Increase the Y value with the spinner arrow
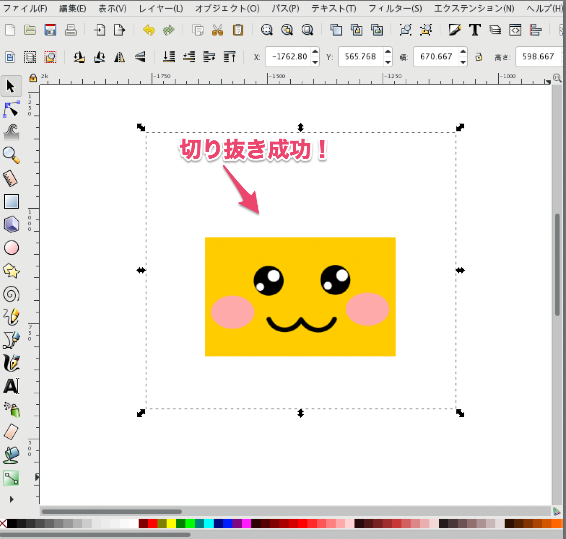Viewport: 566px width, 539px height. point(388,52)
